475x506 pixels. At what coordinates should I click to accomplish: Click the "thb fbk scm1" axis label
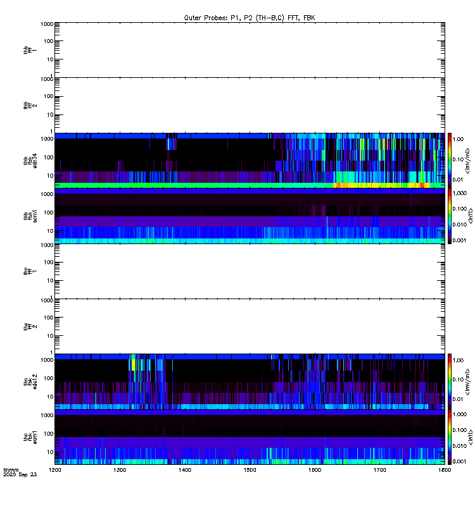point(30,216)
